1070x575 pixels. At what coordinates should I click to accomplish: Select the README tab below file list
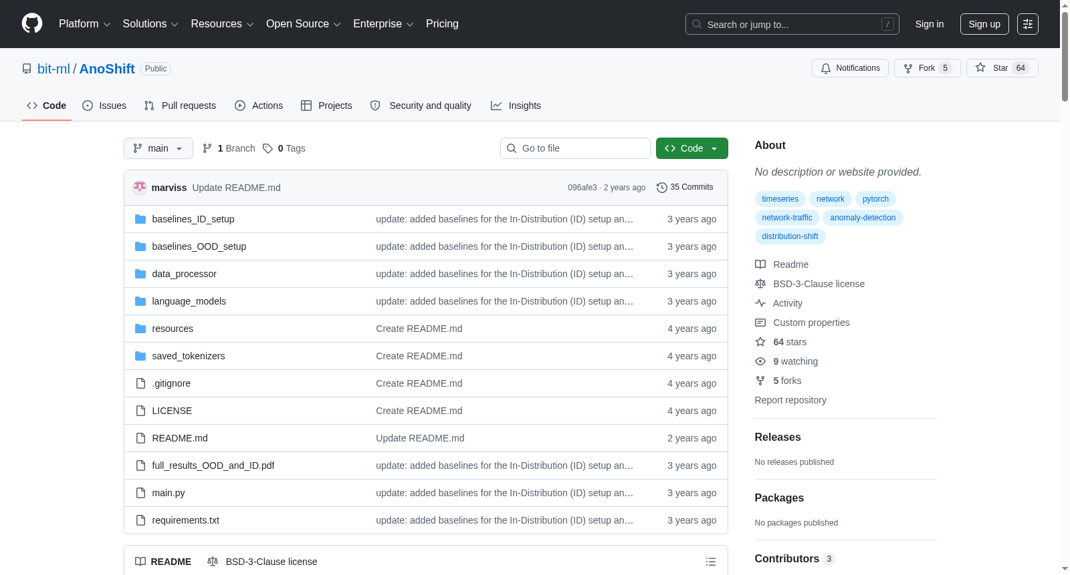pyautogui.click(x=163, y=562)
